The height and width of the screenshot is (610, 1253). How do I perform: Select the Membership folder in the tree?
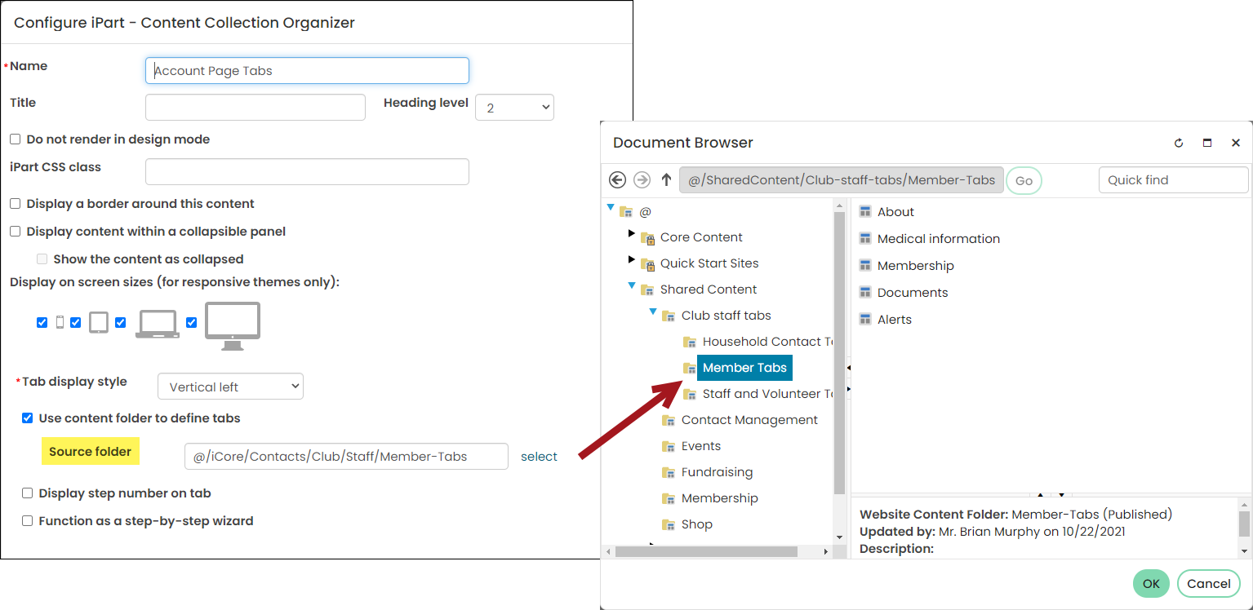click(720, 498)
